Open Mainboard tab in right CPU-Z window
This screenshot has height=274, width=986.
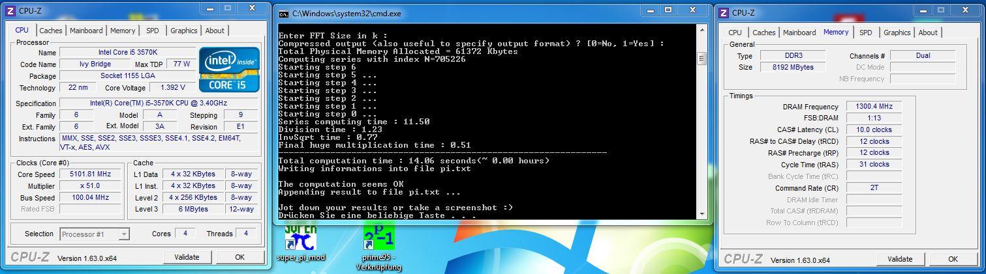pyautogui.click(x=799, y=33)
